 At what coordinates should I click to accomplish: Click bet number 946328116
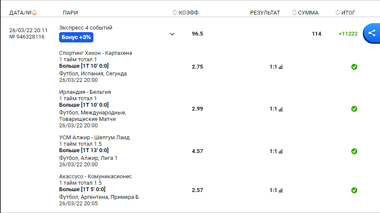pos(27,37)
